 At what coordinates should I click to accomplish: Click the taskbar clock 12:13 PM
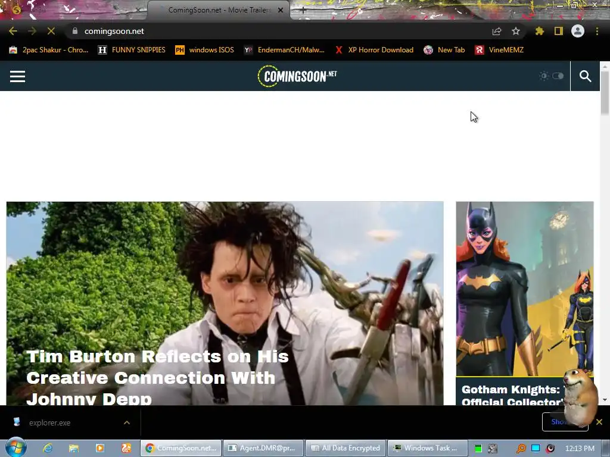pyautogui.click(x=580, y=449)
